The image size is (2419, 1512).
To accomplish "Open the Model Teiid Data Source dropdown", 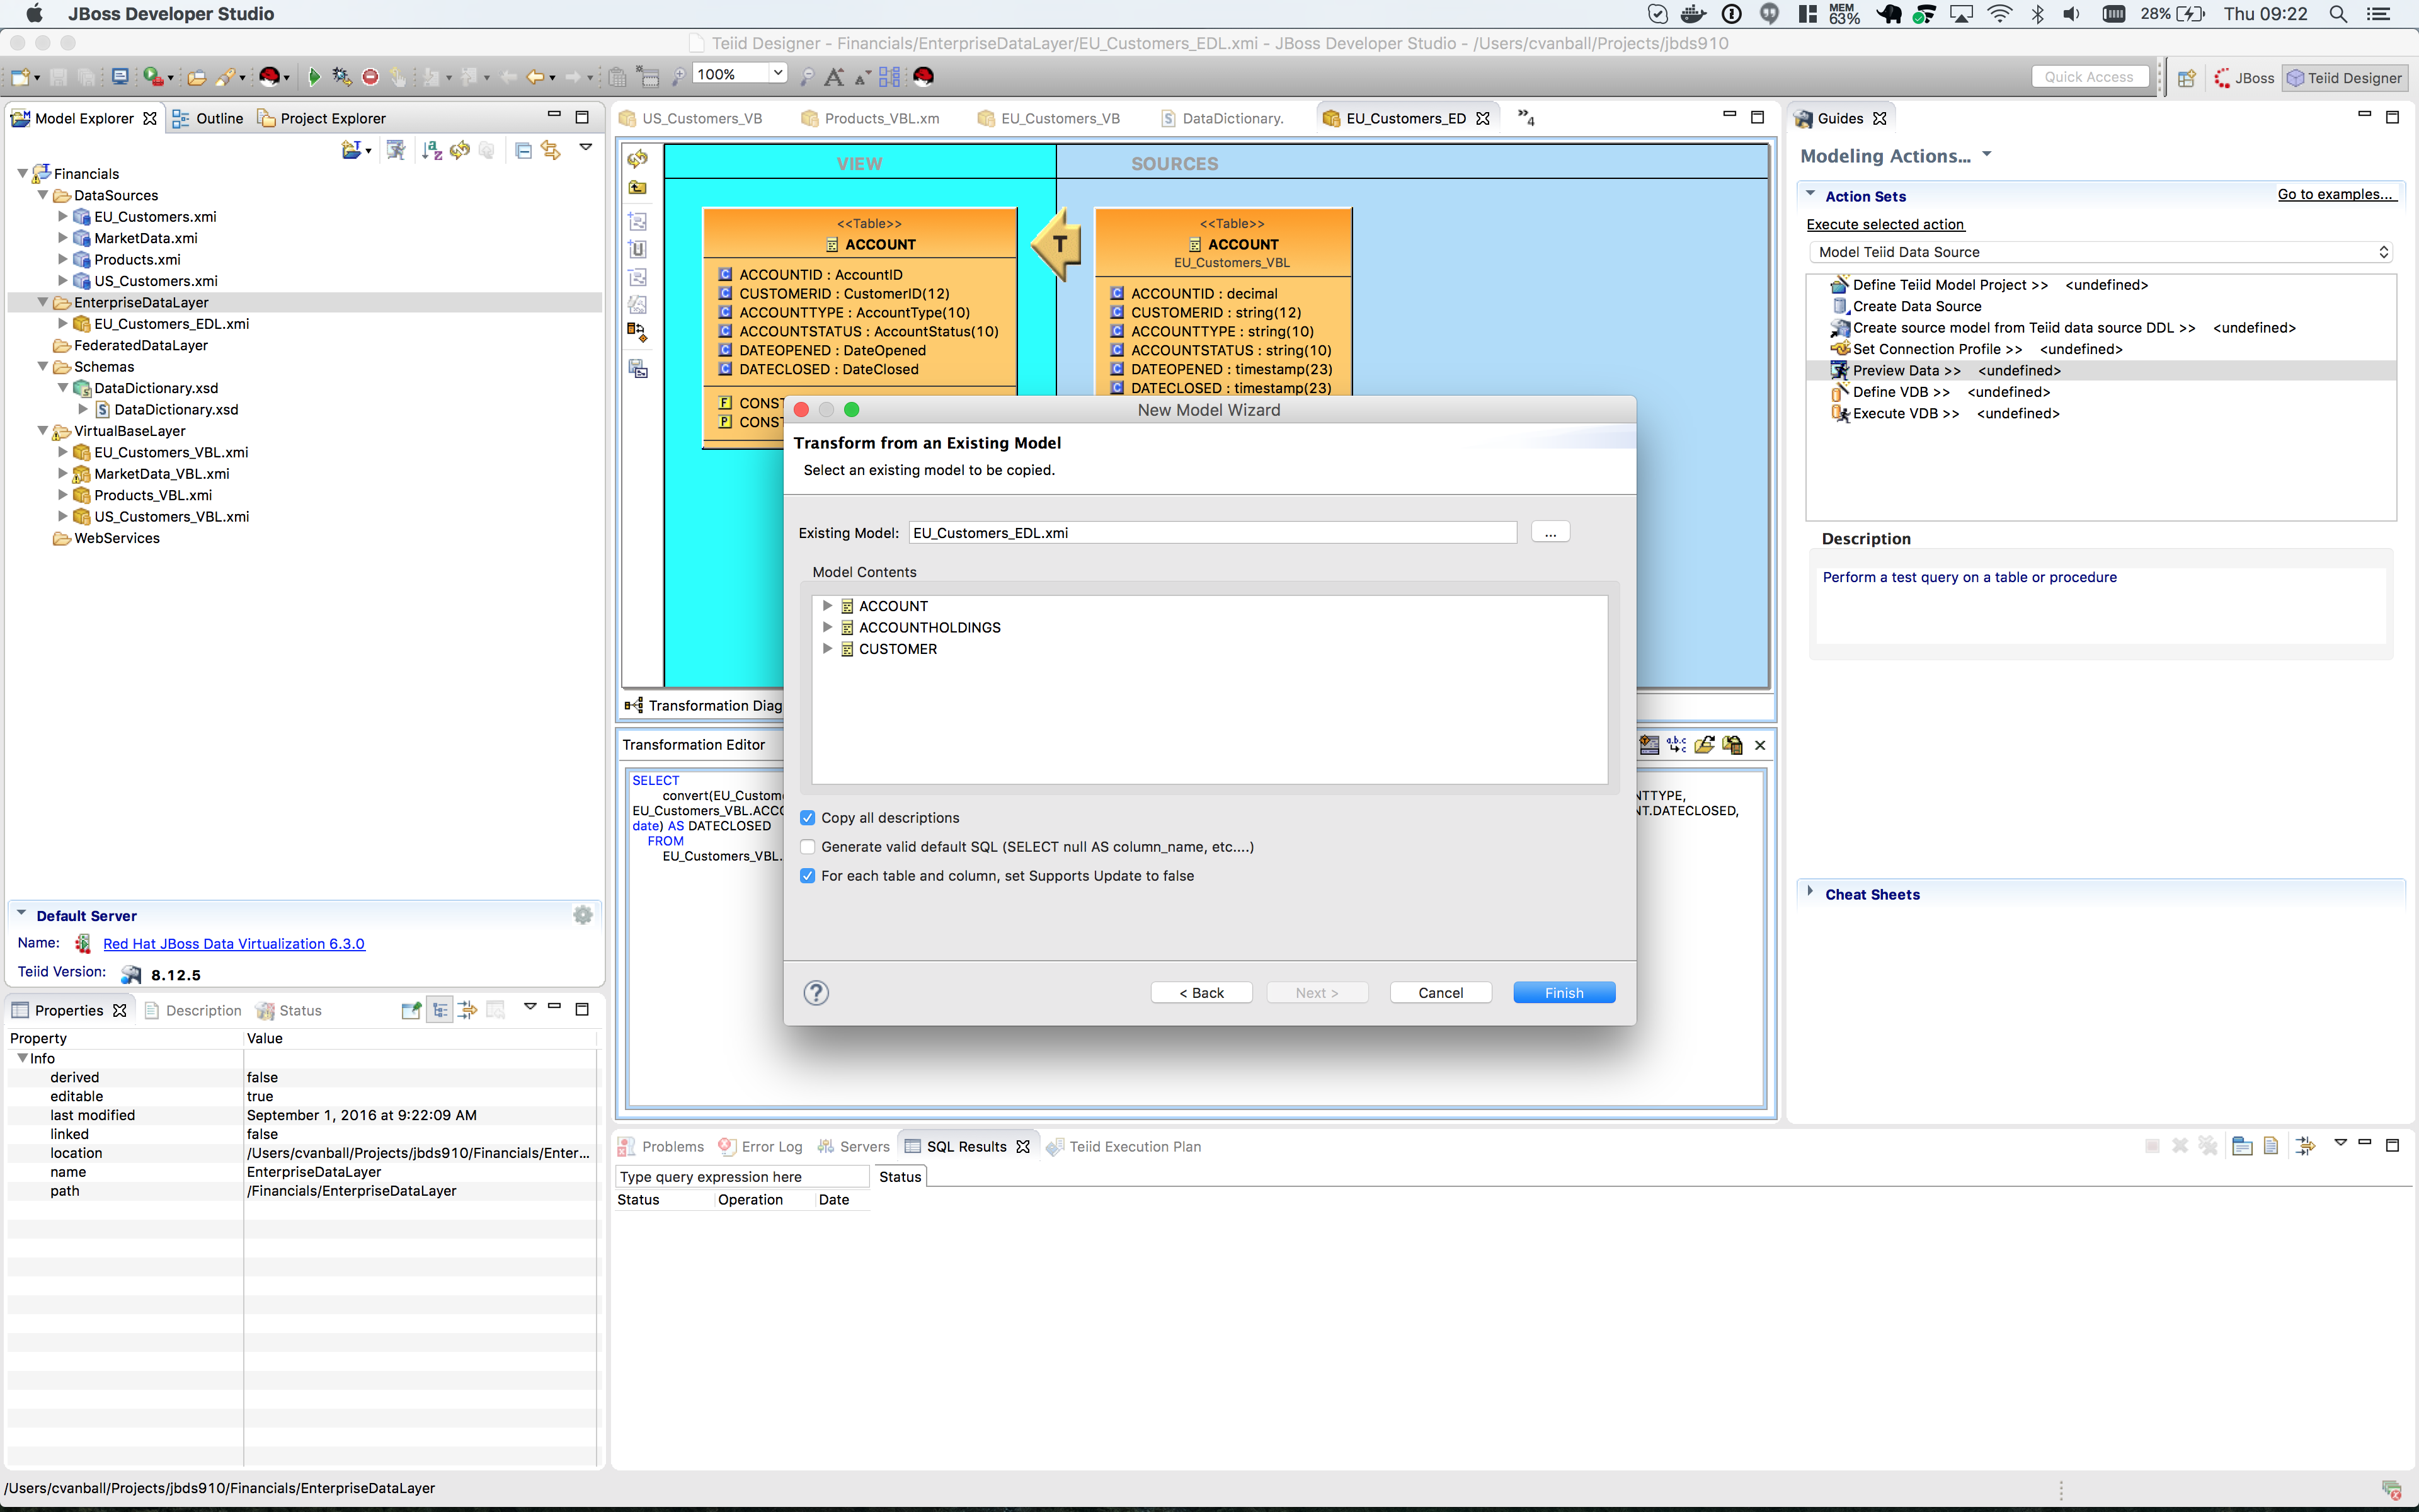I will click(x=2102, y=252).
